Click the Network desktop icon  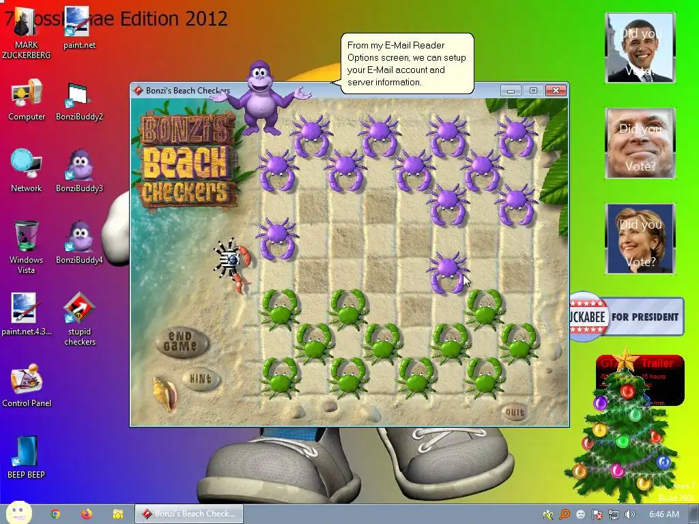[x=27, y=171]
